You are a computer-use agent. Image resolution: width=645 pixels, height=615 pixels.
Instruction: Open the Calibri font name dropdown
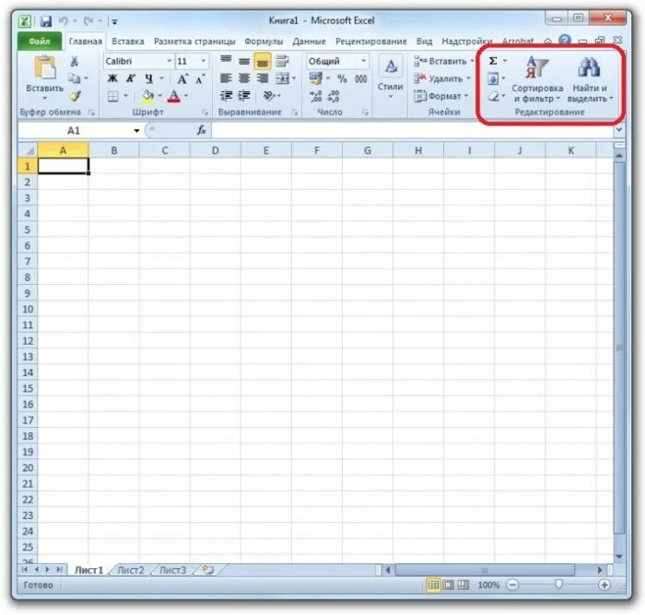pos(169,62)
